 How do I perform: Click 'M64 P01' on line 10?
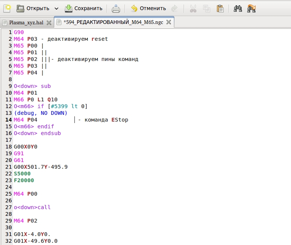click(x=25, y=93)
